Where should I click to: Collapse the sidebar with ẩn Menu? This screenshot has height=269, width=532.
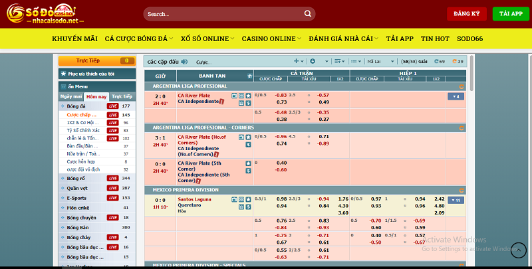tap(63, 86)
